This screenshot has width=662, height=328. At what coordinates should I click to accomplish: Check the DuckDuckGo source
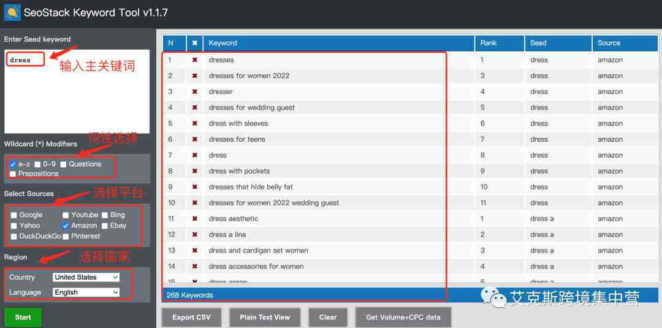pos(14,237)
